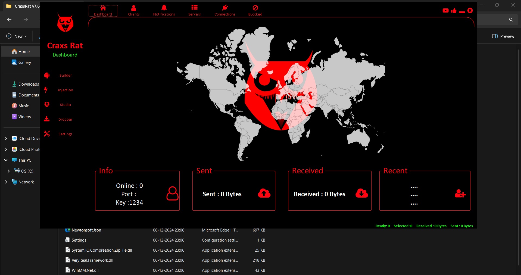Go forward in File Explorer
Viewport: 521px width, 275px height.
(x=26, y=20)
